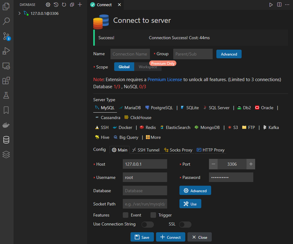Open Source Control with 3 changes
Screen dimensions: 293x244
click(6, 36)
